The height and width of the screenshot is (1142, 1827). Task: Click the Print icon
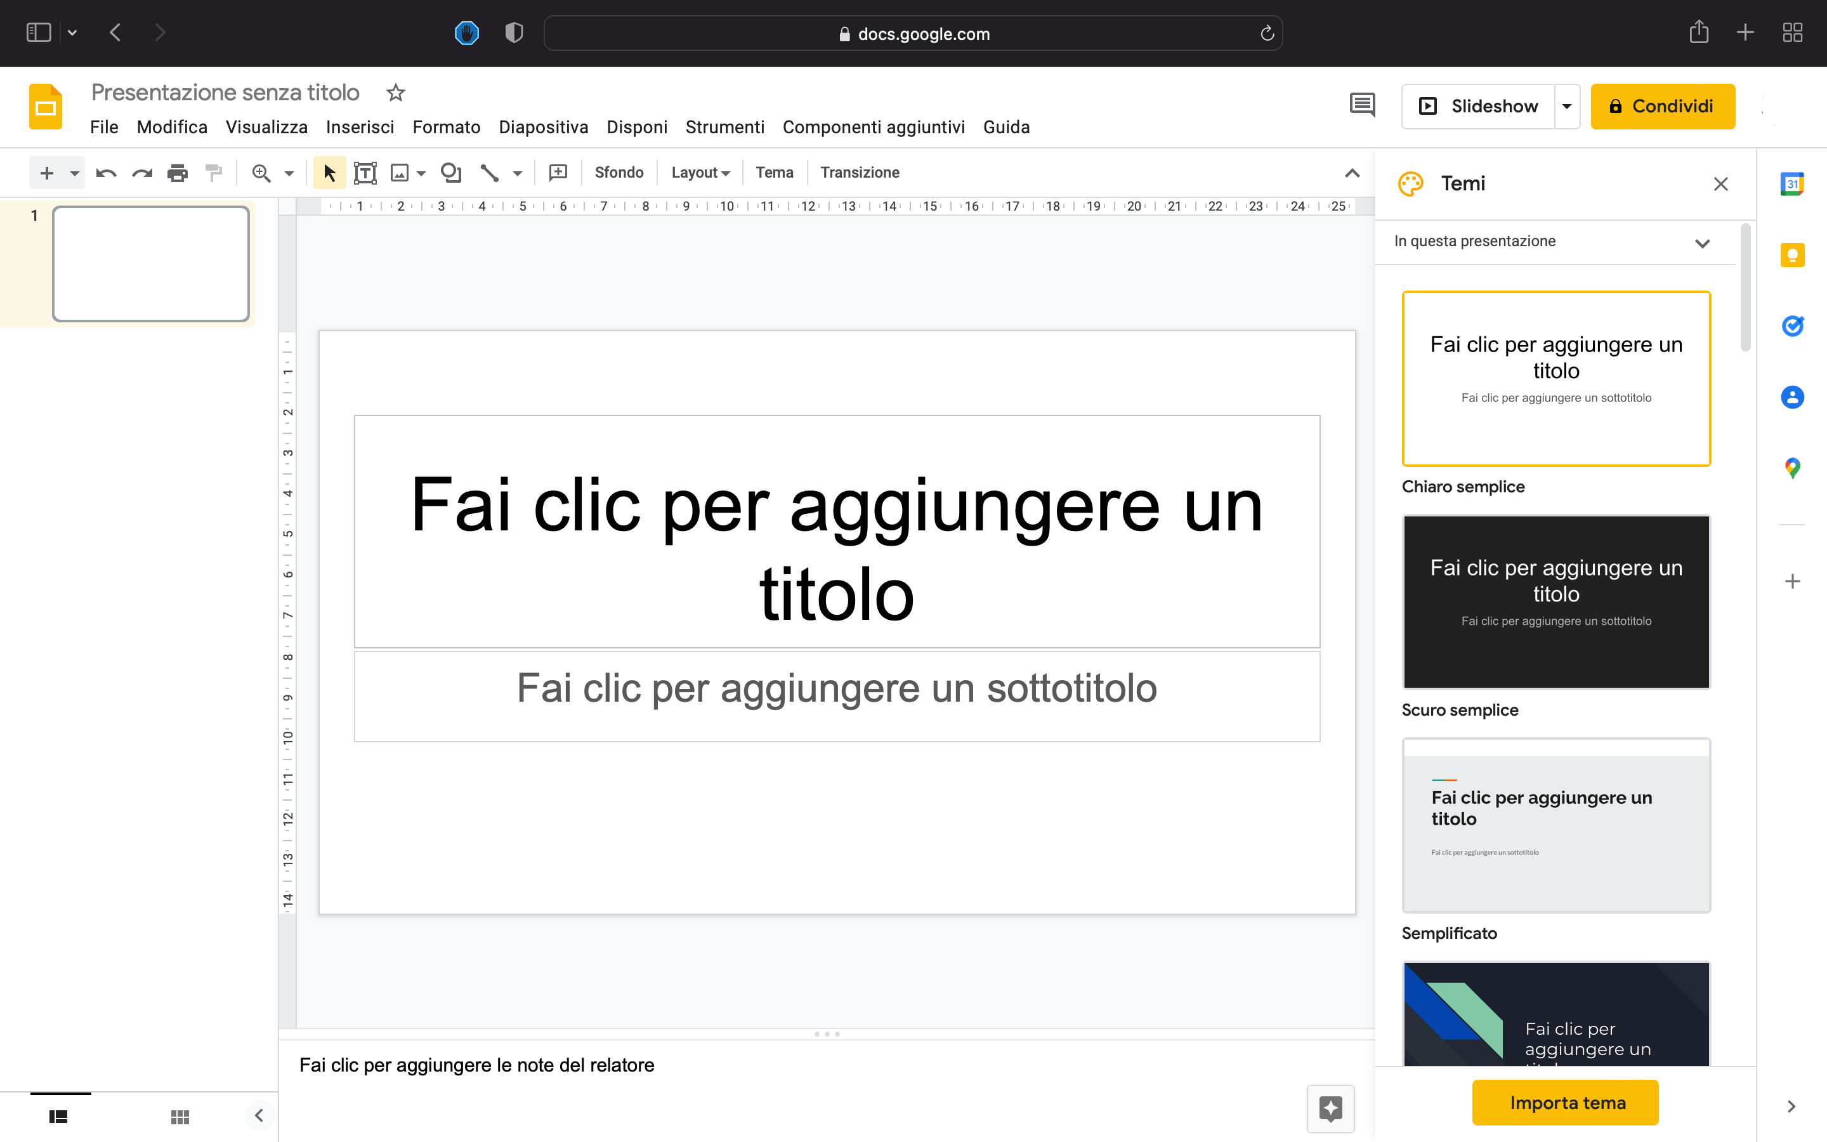tap(178, 172)
